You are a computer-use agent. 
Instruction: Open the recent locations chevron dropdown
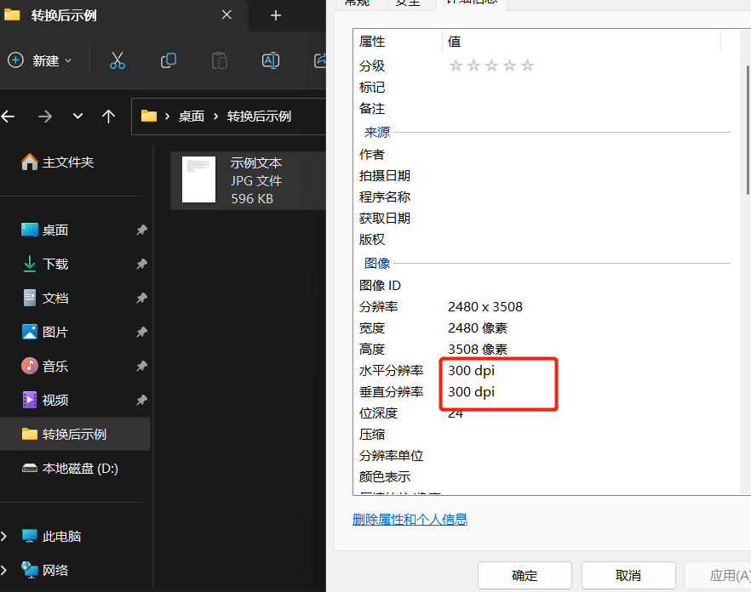click(77, 117)
